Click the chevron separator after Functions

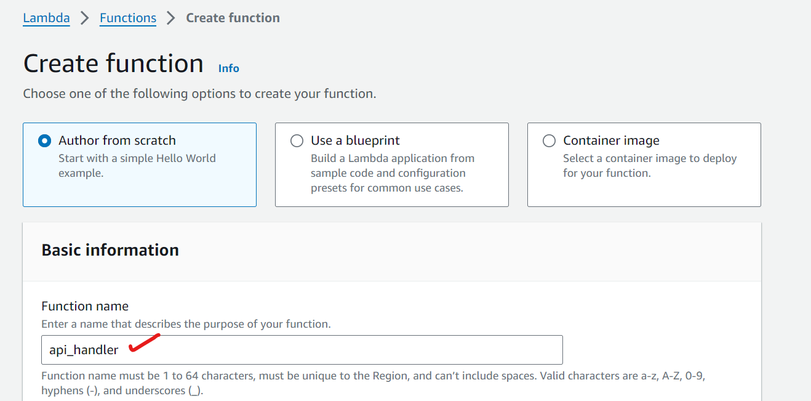[x=171, y=18]
